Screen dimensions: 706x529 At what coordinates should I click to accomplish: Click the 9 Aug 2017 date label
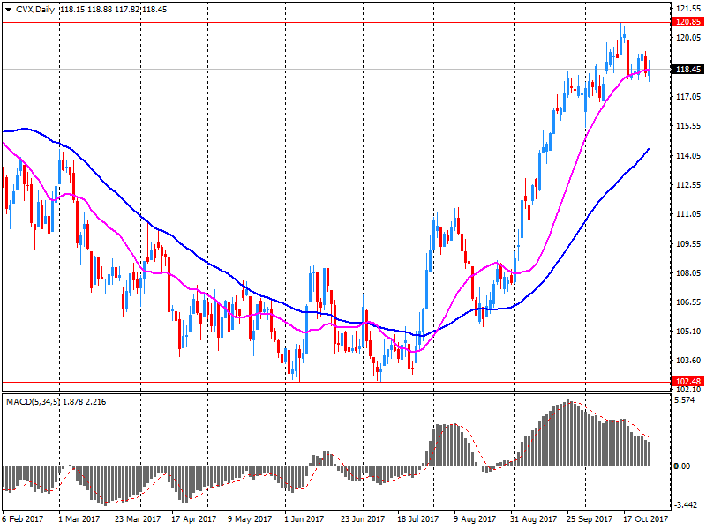(475, 519)
